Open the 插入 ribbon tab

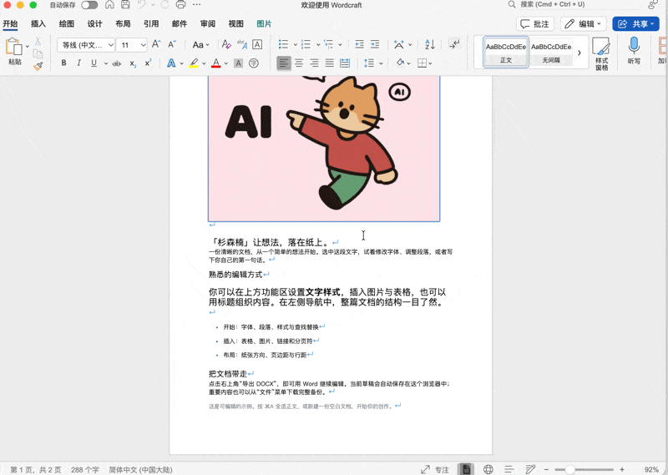click(38, 24)
